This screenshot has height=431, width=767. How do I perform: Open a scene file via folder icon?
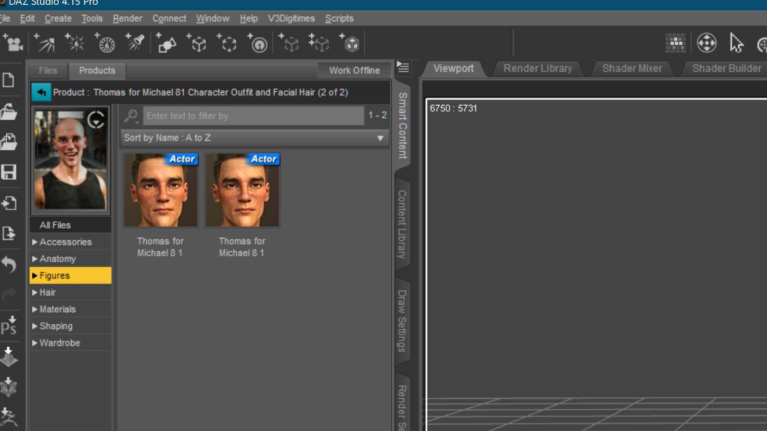point(9,111)
